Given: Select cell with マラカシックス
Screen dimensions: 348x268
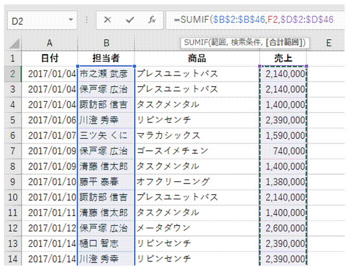Looking at the screenshot, I should (197, 135).
